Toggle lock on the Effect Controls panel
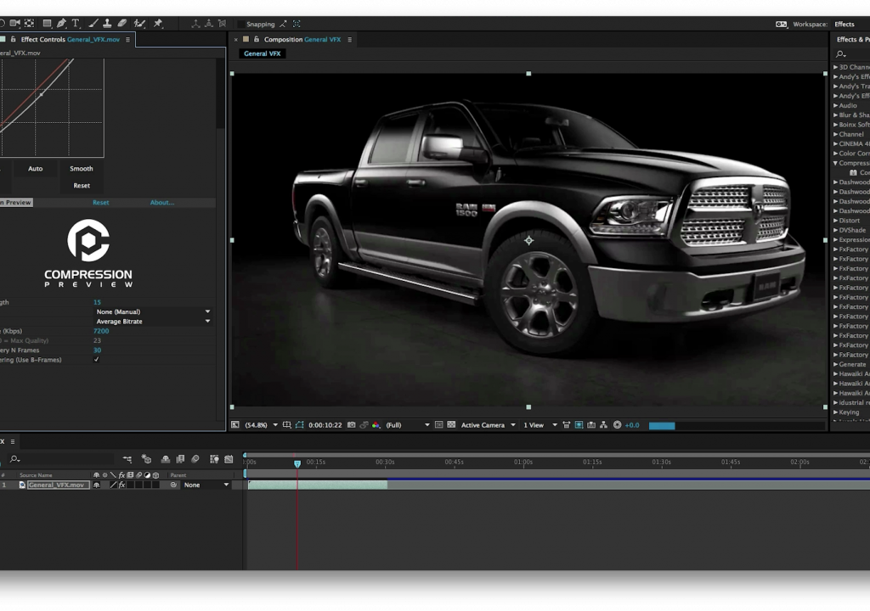This screenshot has width=870, height=611. [x=14, y=39]
